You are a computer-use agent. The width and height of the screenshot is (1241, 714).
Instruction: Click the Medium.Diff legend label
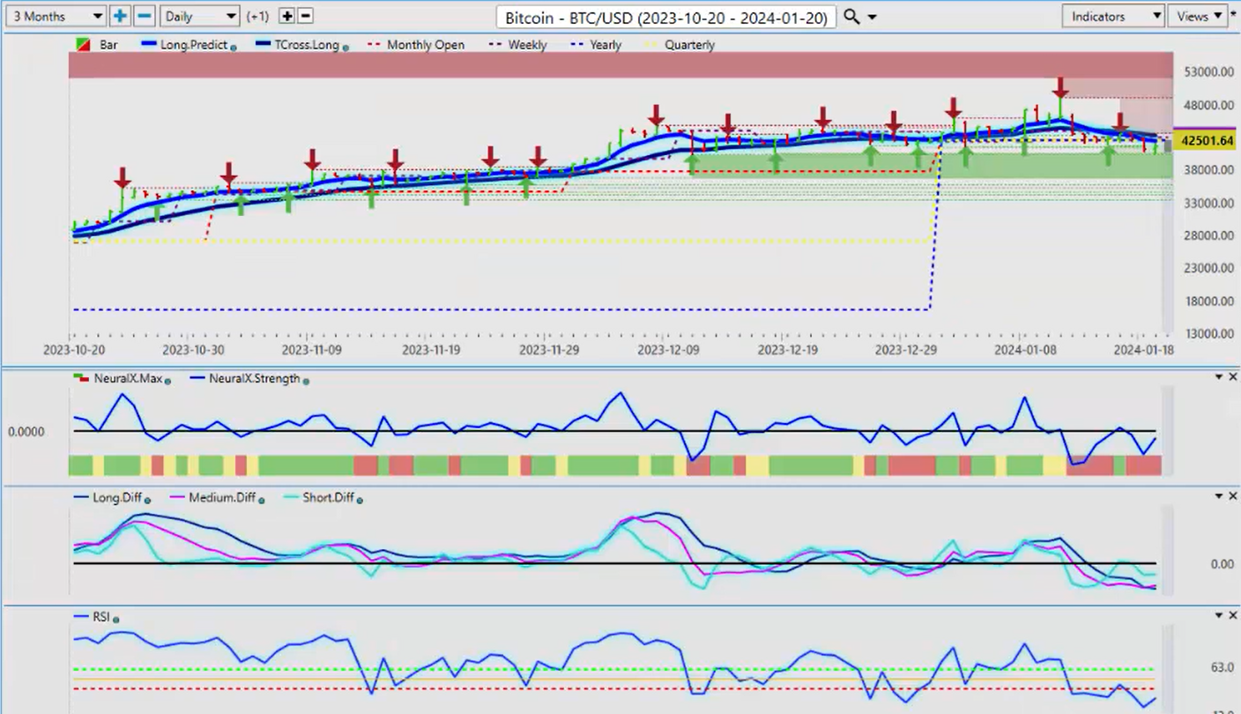point(223,498)
